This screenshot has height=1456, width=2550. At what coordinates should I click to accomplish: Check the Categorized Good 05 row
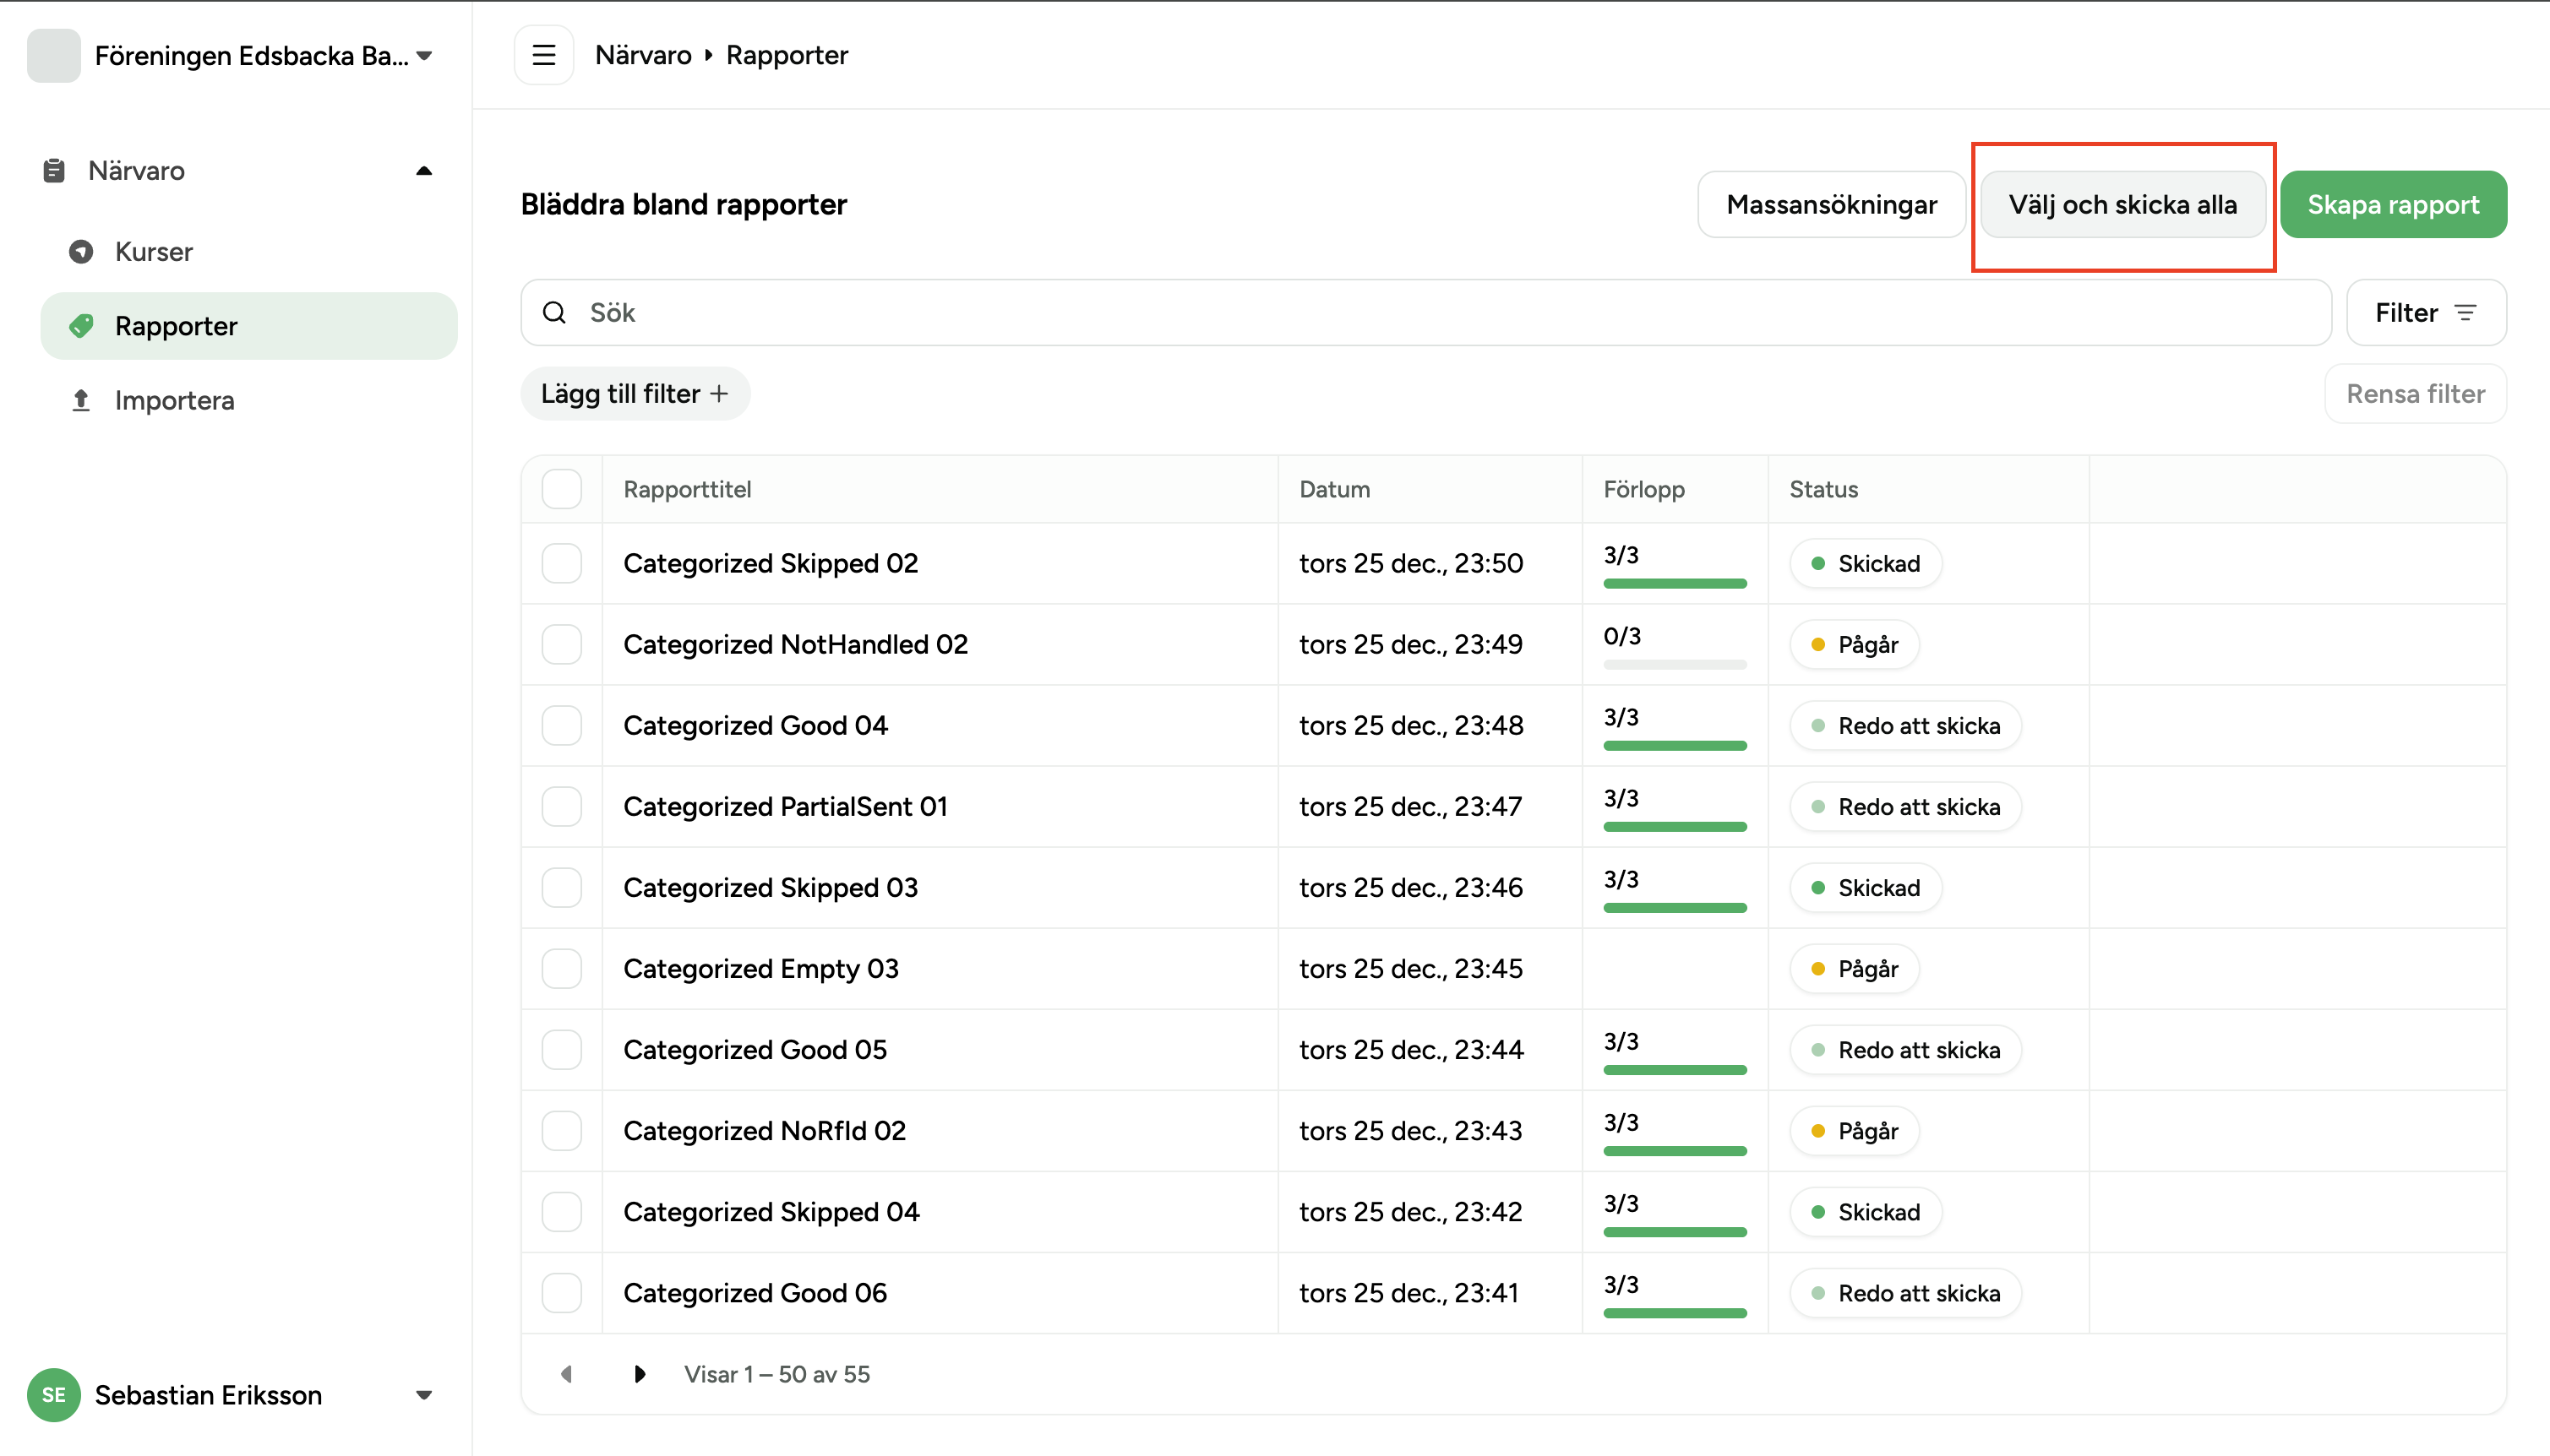tap(562, 1050)
